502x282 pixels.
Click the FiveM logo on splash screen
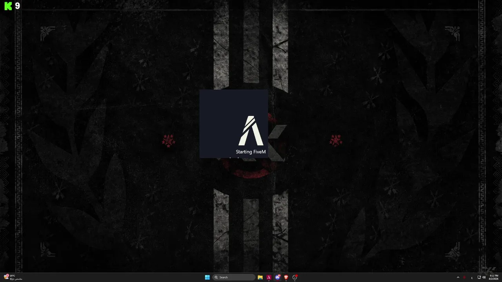(251, 131)
